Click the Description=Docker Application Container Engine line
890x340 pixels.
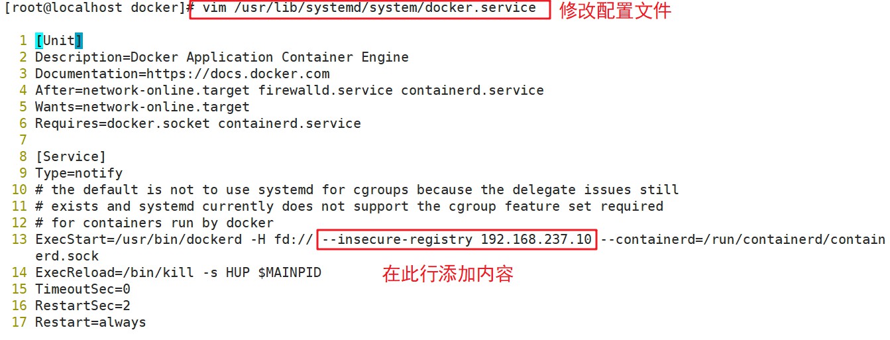[x=221, y=57]
